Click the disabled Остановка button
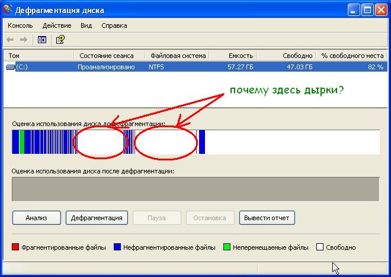This screenshot has width=391, height=277. tap(210, 218)
